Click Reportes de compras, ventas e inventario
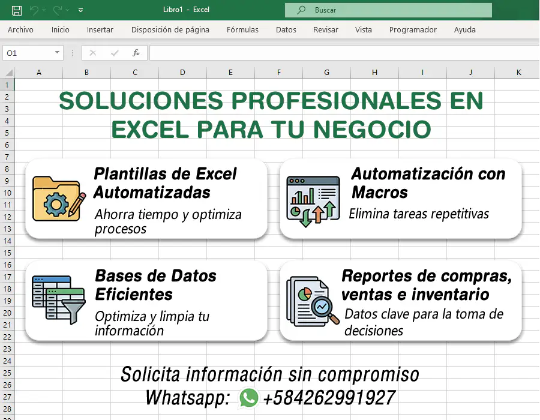 (x=427, y=285)
